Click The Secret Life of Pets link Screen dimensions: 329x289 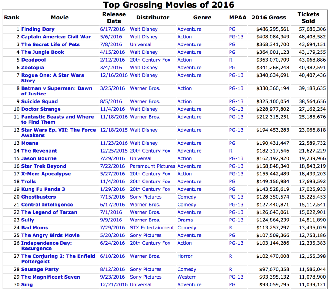(x=50, y=44)
